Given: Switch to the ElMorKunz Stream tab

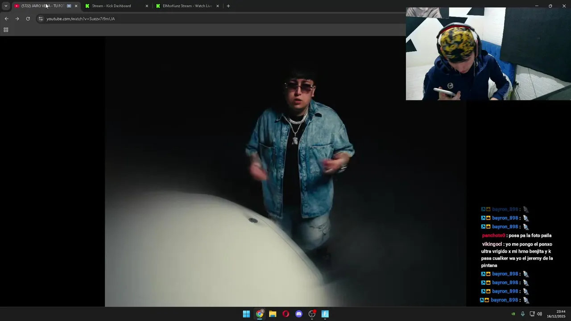Looking at the screenshot, I should click(187, 6).
